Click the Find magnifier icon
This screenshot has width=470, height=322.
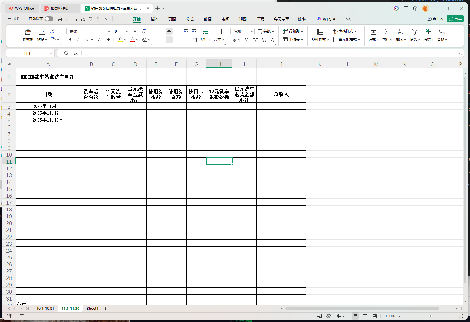[x=442, y=32]
